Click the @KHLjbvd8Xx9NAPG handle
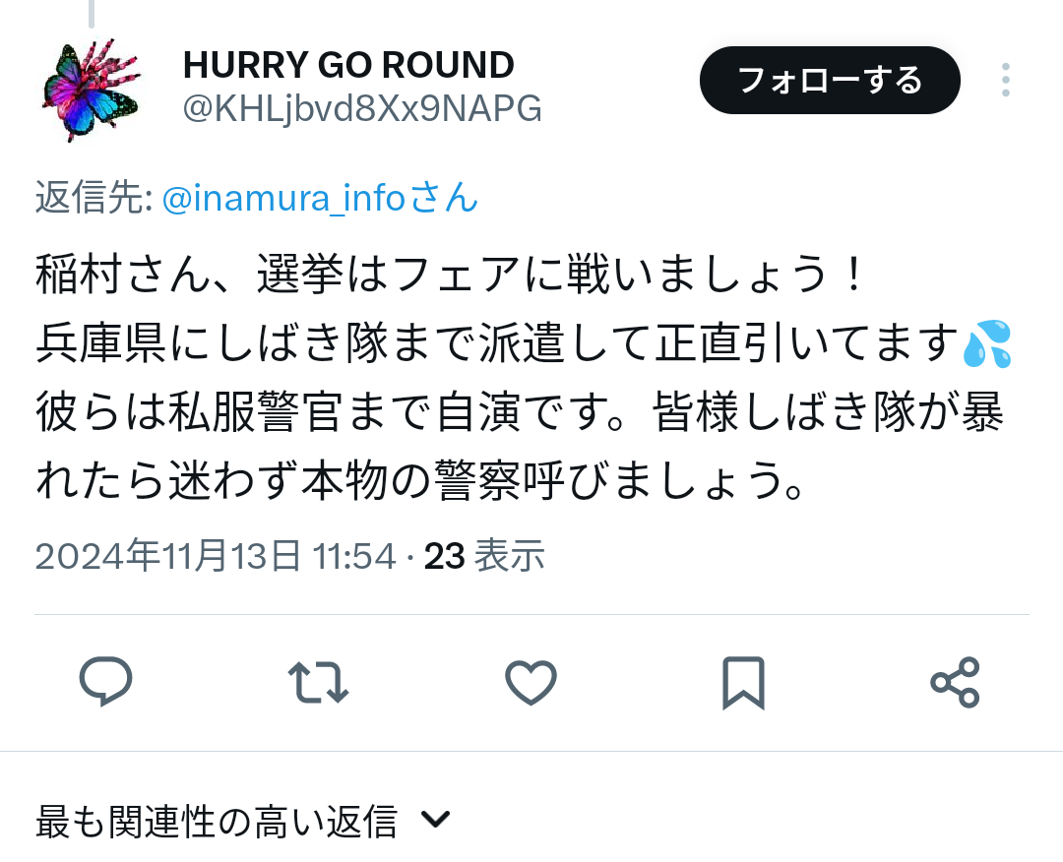Screen dimensions: 1063x862 (362, 108)
